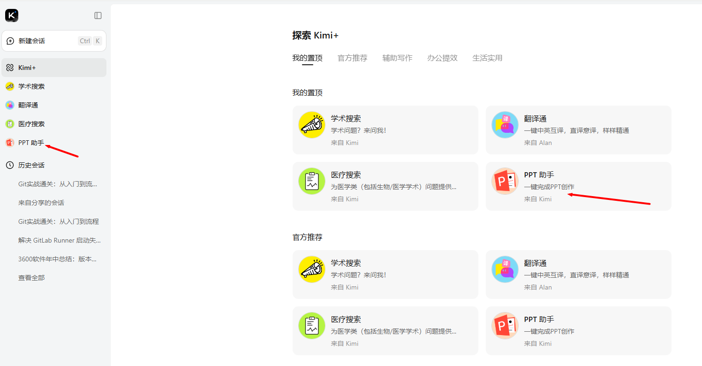
Task: Open the 医疗搜索 card title in 官方推荐
Action: [x=346, y=320]
